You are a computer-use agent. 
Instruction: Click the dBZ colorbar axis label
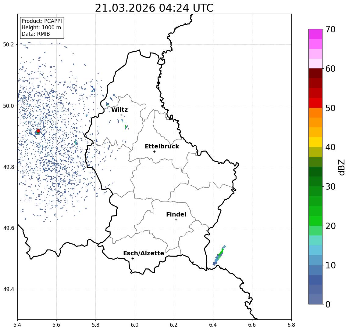(x=341, y=167)
